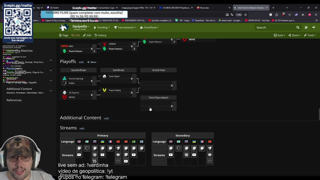Show match info for NRG vs Team Falcons
The image size is (320, 180).
tap(92, 49)
